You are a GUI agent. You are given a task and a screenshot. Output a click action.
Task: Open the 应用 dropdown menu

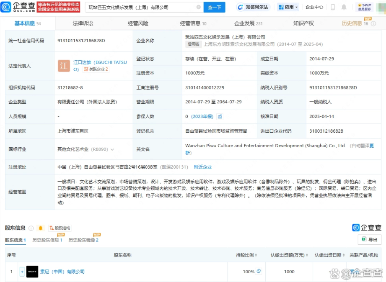288,7
